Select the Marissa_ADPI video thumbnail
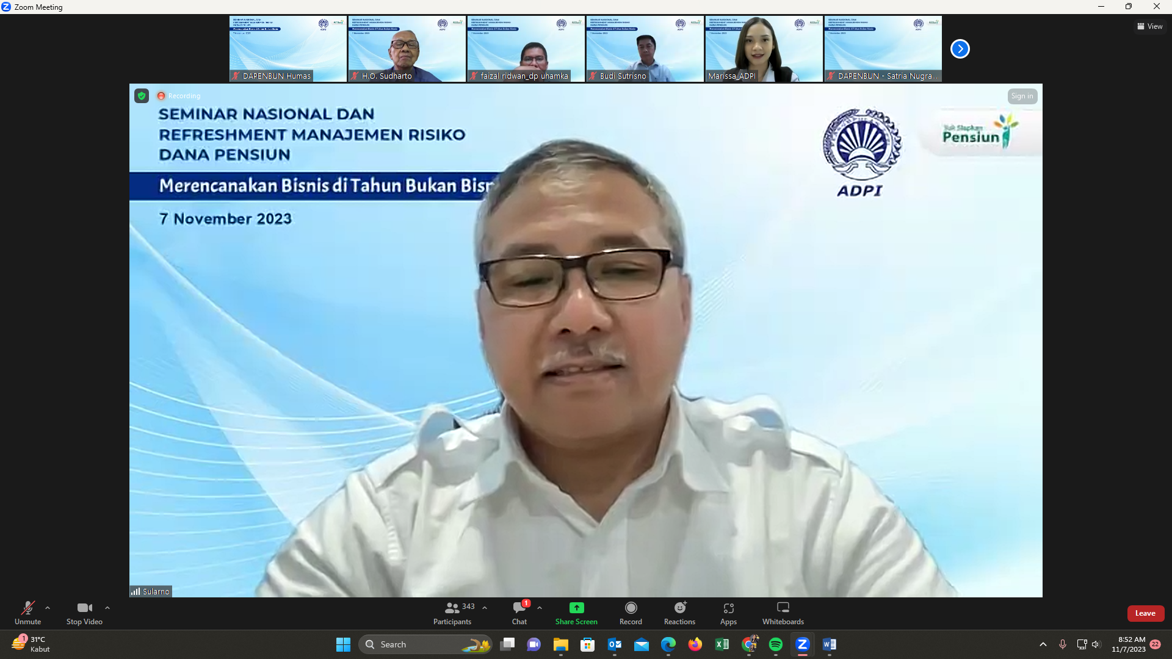Image resolution: width=1172 pixels, height=659 pixels. tap(764, 49)
